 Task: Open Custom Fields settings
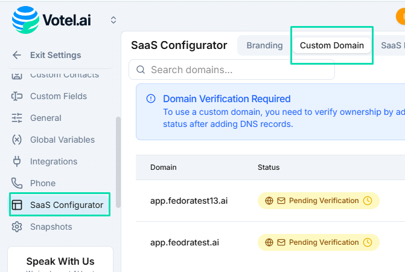click(x=59, y=96)
